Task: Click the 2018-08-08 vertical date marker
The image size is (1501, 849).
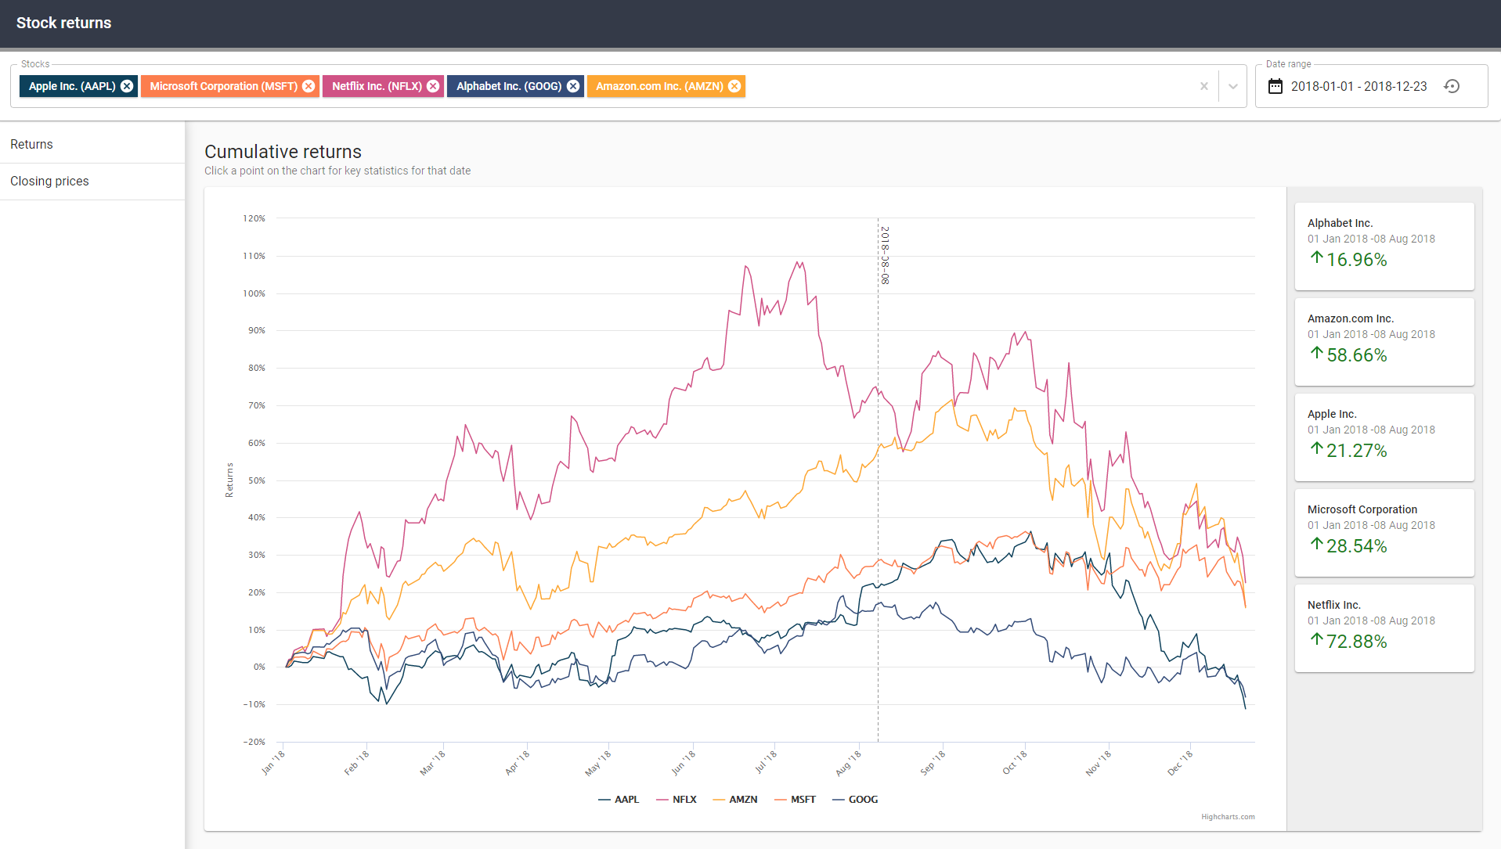Action: pos(878,480)
